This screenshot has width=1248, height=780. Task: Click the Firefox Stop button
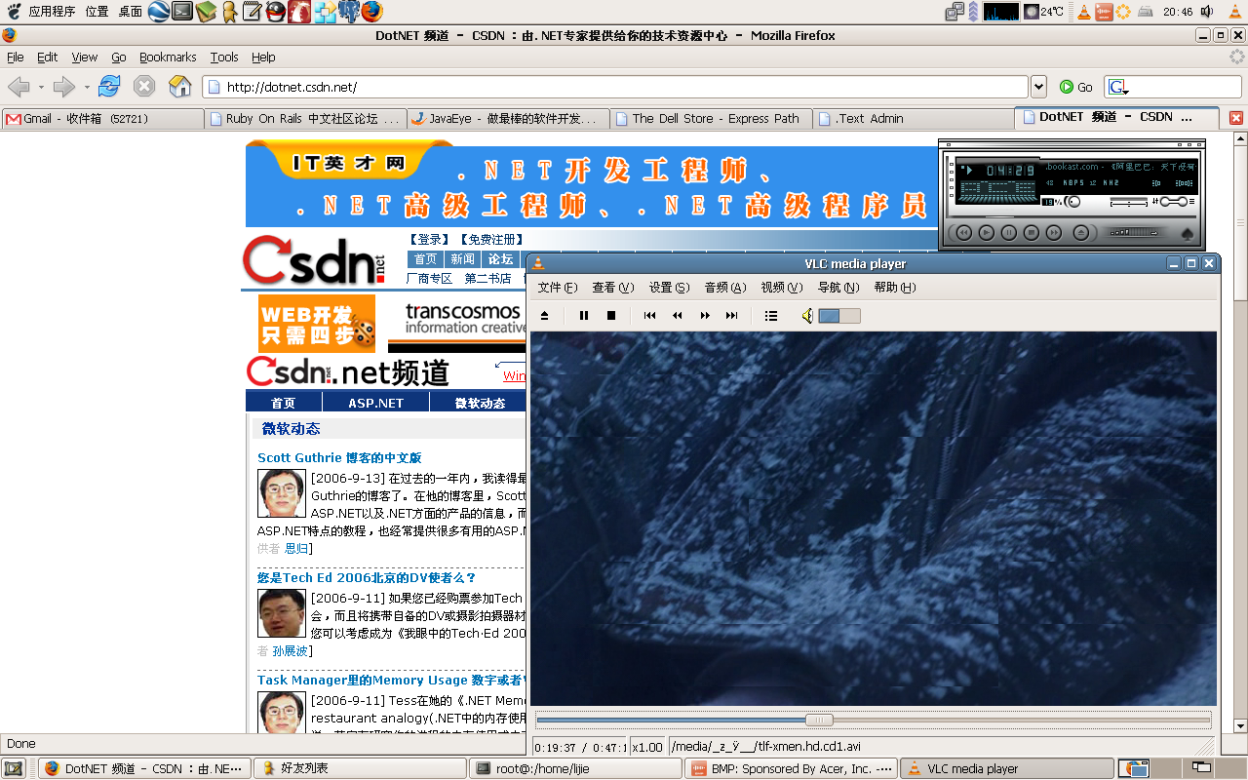pyautogui.click(x=144, y=86)
